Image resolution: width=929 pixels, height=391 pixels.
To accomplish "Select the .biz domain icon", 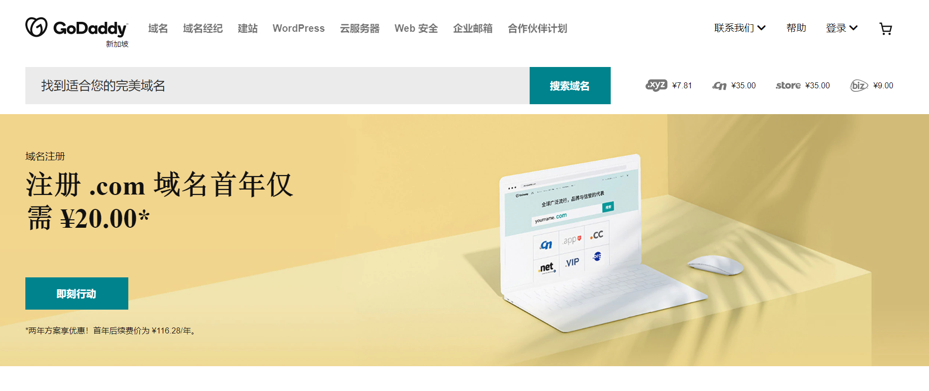I will pyautogui.click(x=859, y=85).
